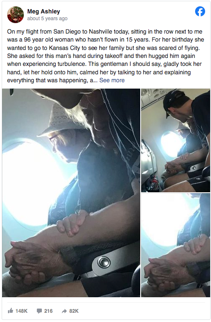The image size is (211, 322).
Task: Open Meg Ashley's profile name link
Action: (44, 11)
